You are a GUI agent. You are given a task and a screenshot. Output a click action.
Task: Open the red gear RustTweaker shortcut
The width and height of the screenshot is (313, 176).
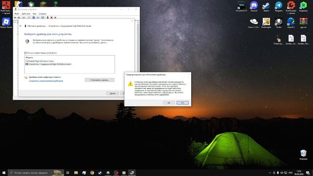tap(291, 7)
